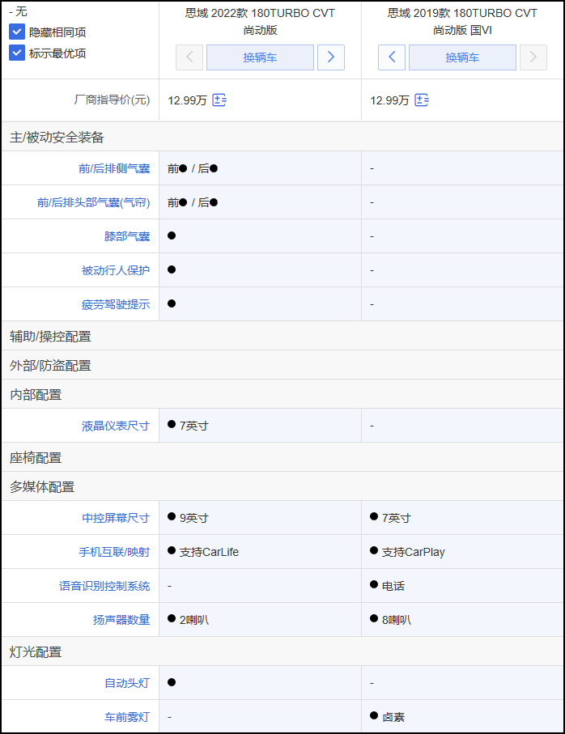Image resolution: width=565 pixels, height=734 pixels.
Task: Click 换辆车 button for 2022款 car
Action: coord(261,57)
